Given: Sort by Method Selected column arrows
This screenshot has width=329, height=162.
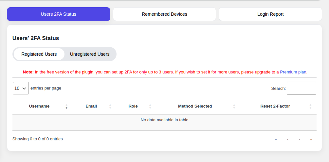Looking at the screenshot, I should point(234,106).
